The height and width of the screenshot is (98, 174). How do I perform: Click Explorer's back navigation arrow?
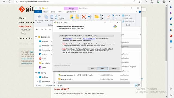(x=37, y=30)
